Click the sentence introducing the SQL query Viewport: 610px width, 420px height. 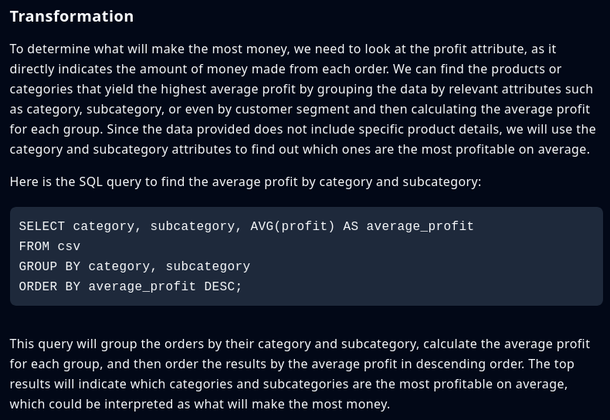(245, 182)
